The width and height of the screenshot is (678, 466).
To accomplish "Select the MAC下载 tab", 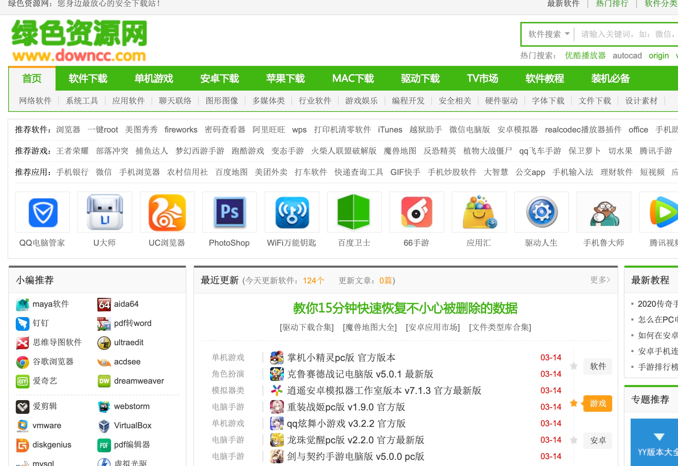I will point(353,79).
